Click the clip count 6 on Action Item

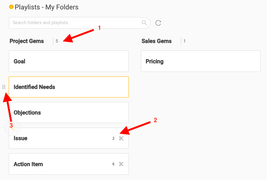pyautogui.click(x=113, y=164)
